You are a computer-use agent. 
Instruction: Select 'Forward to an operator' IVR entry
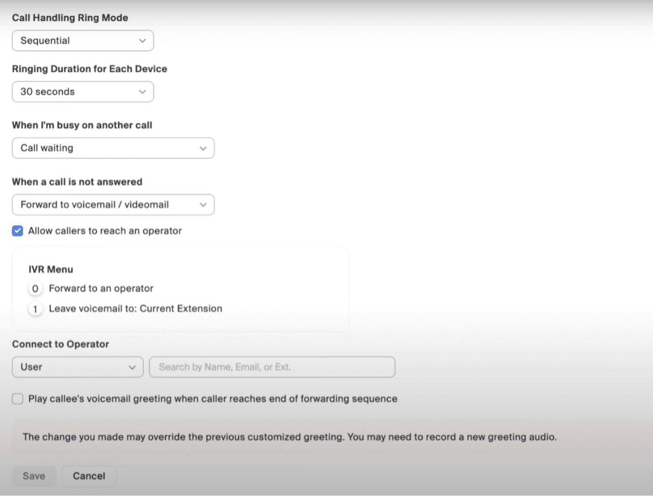pos(101,289)
